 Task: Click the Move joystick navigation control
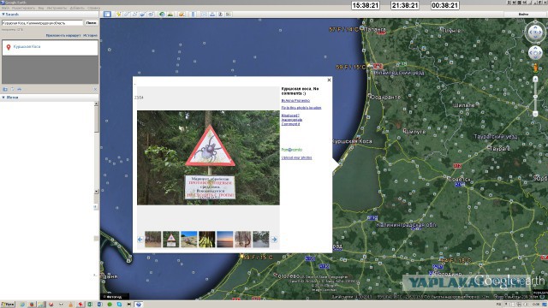coord(535,53)
